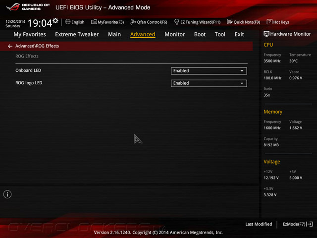Open Qfan Control(F6)

149,22
